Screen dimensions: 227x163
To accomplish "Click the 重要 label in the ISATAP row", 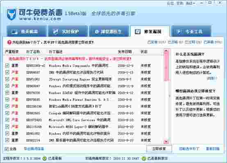I will point(15,93).
